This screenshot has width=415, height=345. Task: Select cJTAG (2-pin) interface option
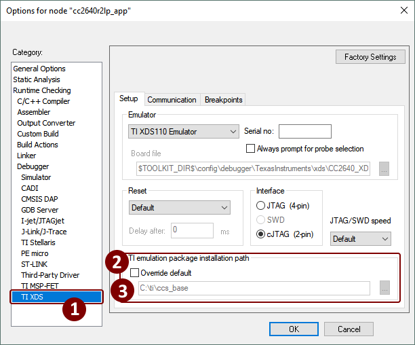pos(262,234)
